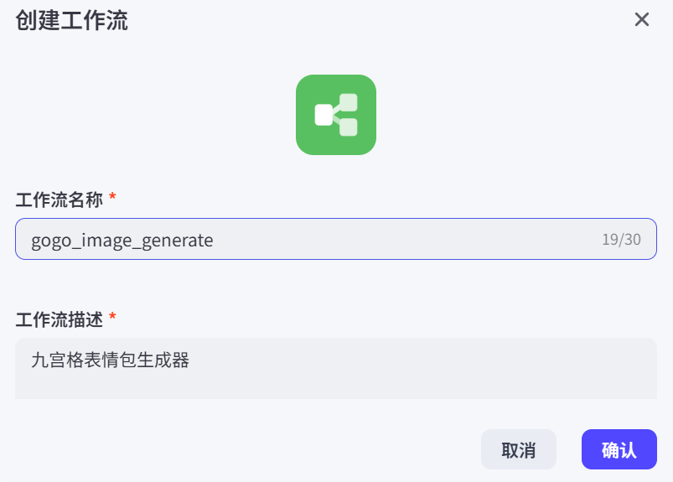The image size is (673, 482).
Task: Click the white node glyph inside workflow icon
Action: [x=324, y=115]
